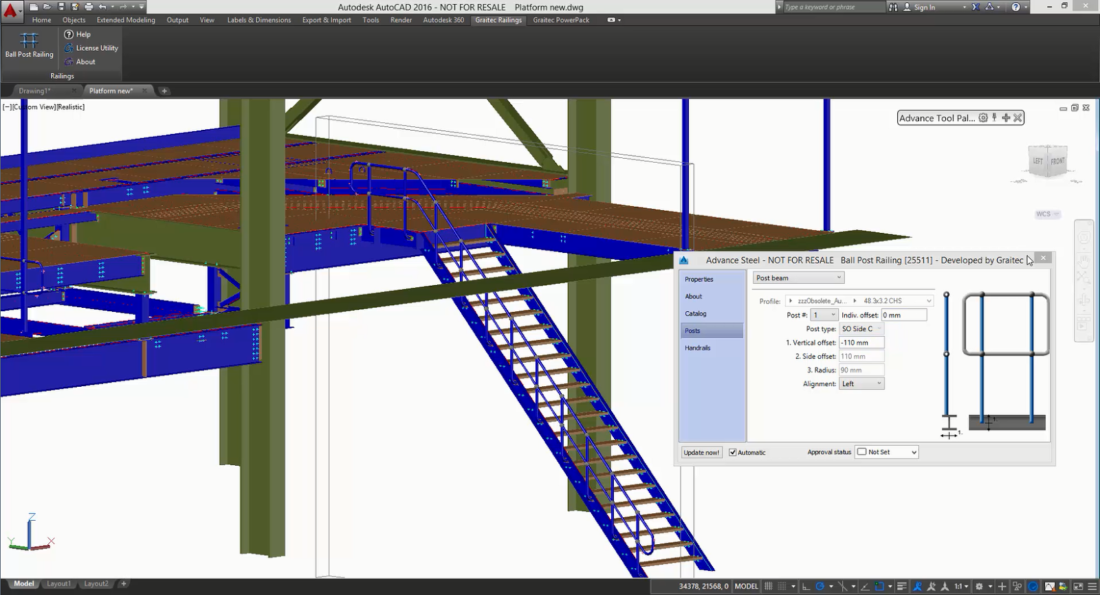Launch the Ball Post Railing tool
Viewport: 1100px width, 595px height.
pos(29,45)
